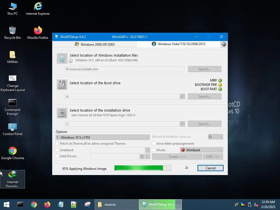This screenshot has height=210, width=280.
Task: Select the Windows Vista/7/8/10/2008/2012 tab
Action: (179, 44)
